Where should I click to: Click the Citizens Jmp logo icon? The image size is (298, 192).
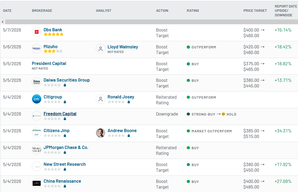[x=37, y=133]
